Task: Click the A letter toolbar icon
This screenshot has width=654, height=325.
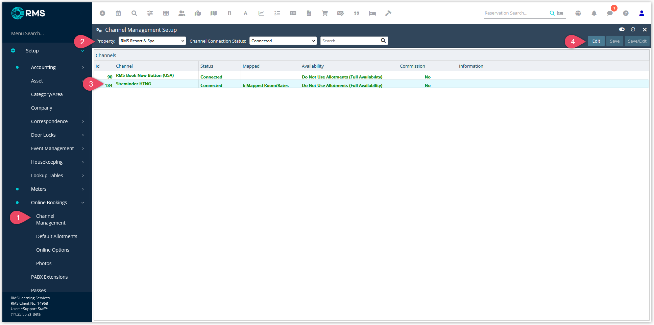Action: click(x=245, y=13)
